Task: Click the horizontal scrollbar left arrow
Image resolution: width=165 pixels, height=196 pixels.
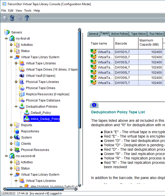Action: (x=4, y=189)
